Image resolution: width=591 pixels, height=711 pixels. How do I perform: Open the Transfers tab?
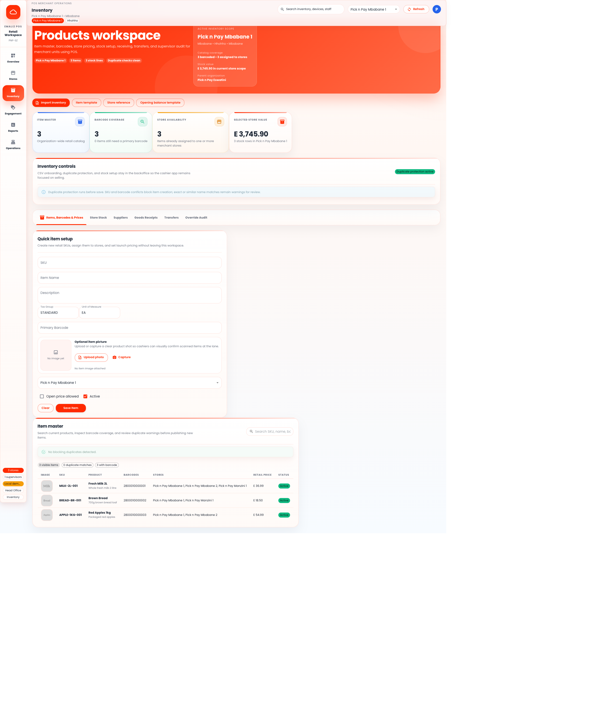[172, 218]
